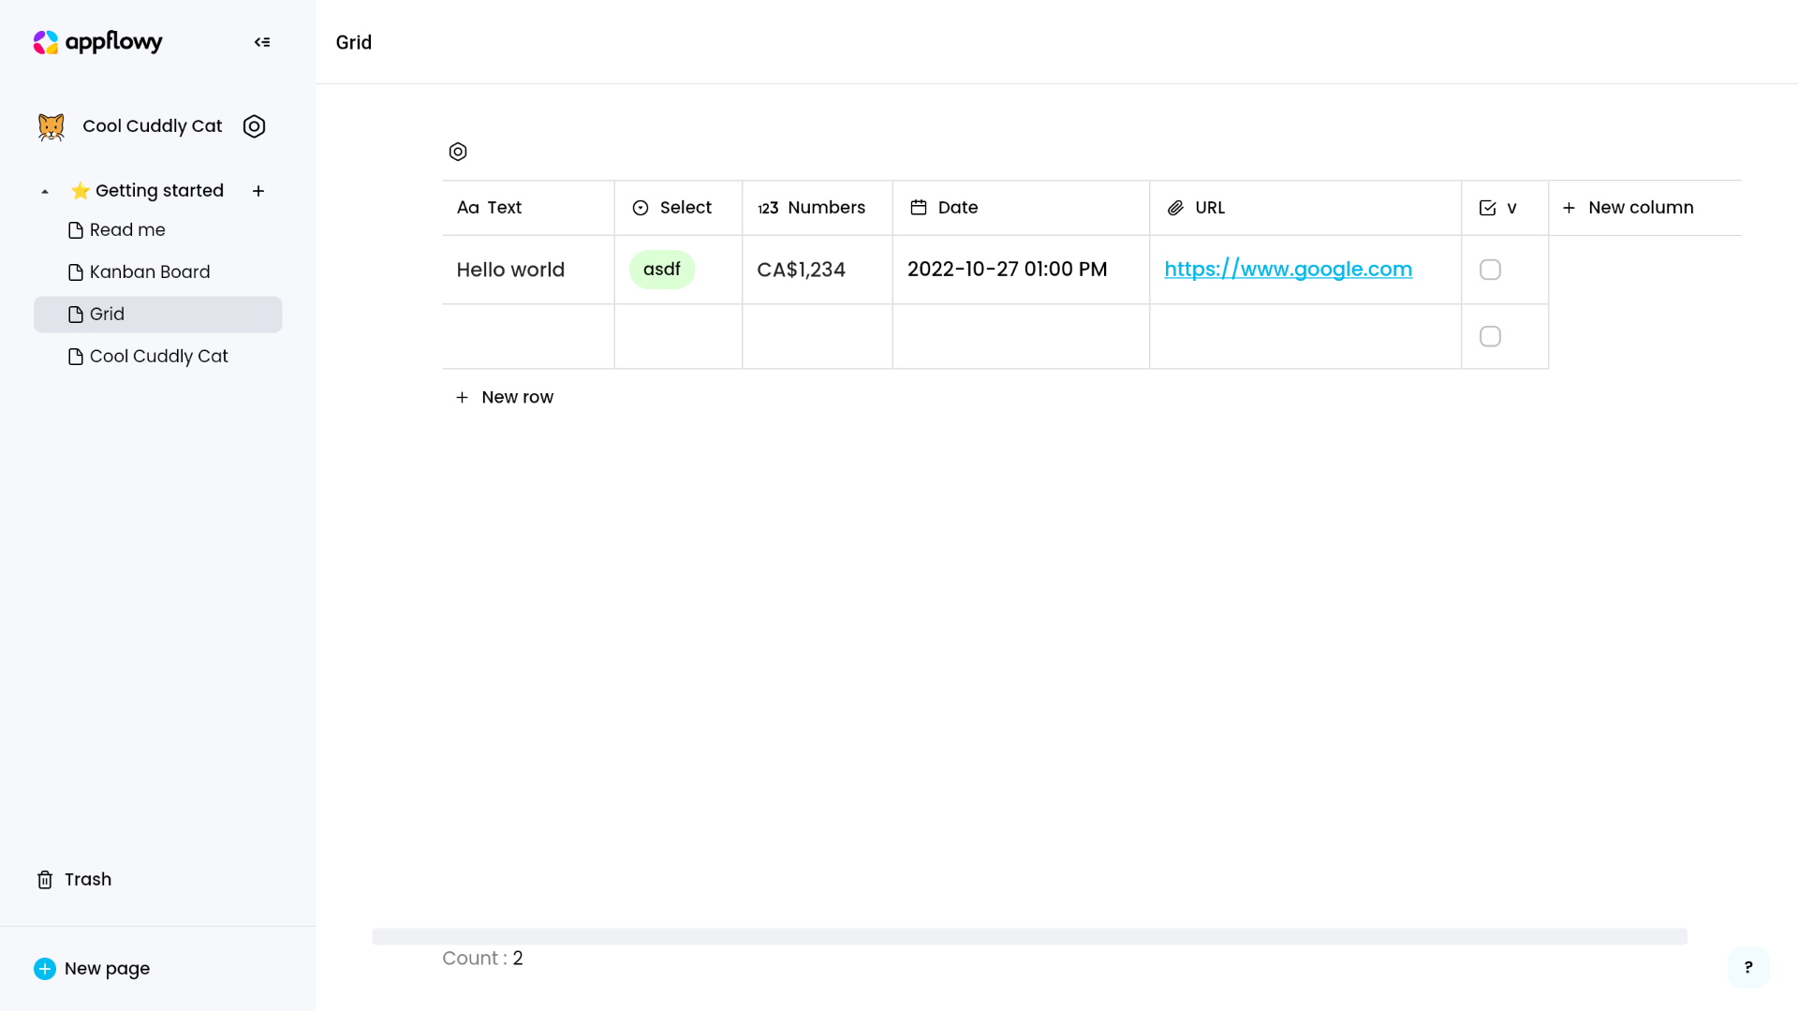
Task: Open the google.com URL link
Action: [x=1288, y=270]
